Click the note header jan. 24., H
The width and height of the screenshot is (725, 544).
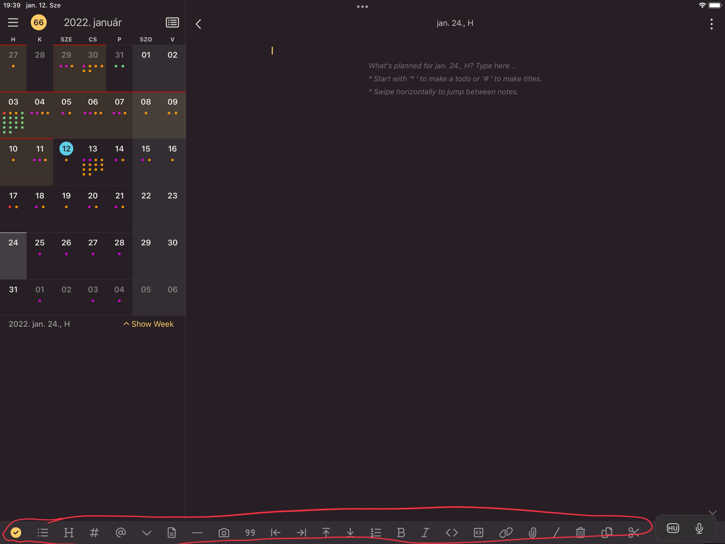(455, 23)
